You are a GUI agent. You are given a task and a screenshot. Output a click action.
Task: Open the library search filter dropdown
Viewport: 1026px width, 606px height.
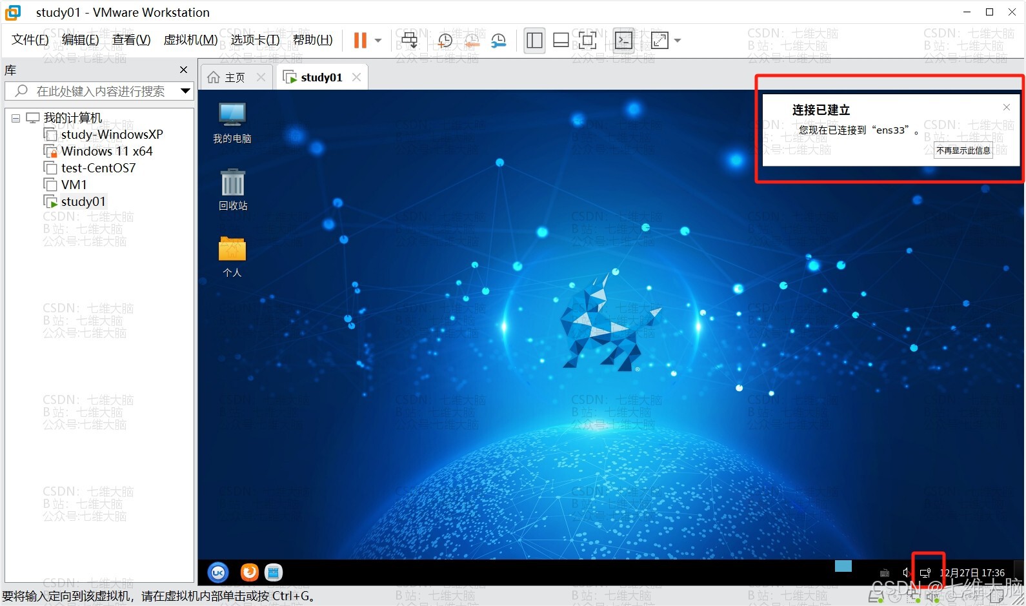click(186, 91)
